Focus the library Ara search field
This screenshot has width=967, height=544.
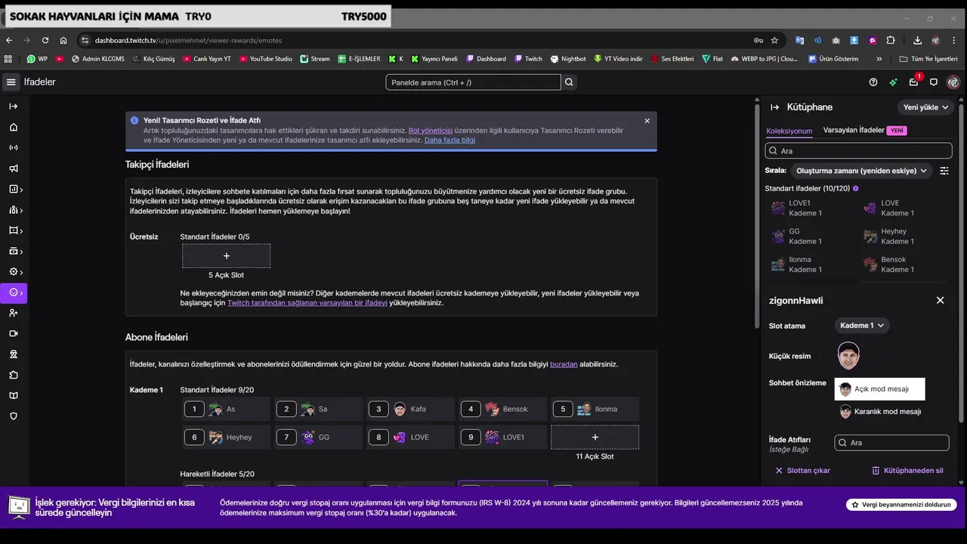click(x=858, y=150)
